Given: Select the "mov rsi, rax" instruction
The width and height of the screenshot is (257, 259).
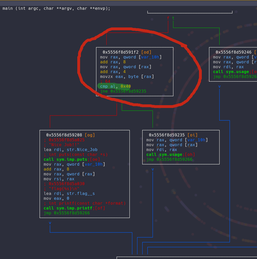Looking at the screenshot, I should coord(59,179).
